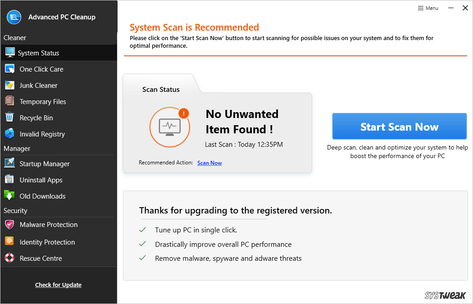Click the Advanced PC Cleanup logo
473x304 pixels.
[x=15, y=17]
